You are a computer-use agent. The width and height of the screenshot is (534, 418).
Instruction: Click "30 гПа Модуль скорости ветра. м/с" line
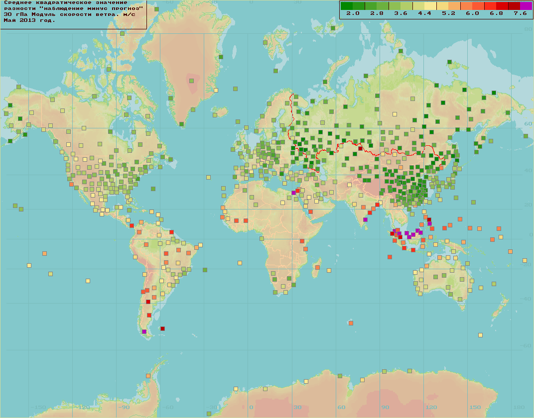pyautogui.click(x=69, y=14)
